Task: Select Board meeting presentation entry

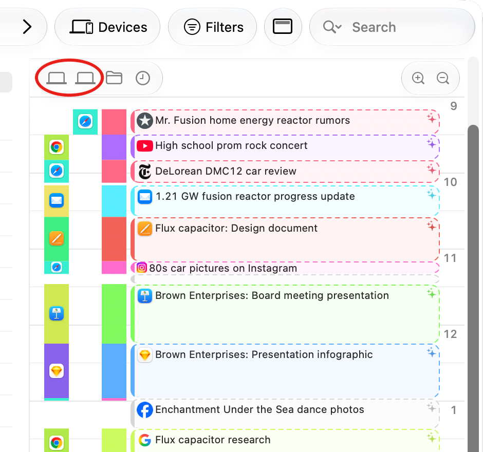Action: tap(285, 313)
